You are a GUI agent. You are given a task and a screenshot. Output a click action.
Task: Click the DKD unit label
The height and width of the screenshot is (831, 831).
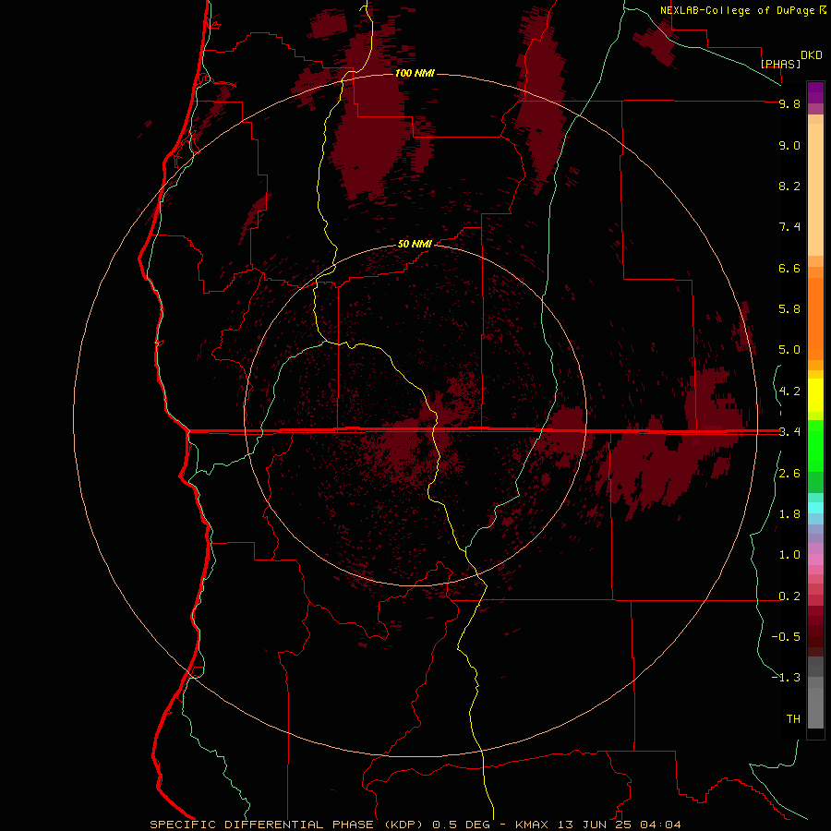[812, 54]
